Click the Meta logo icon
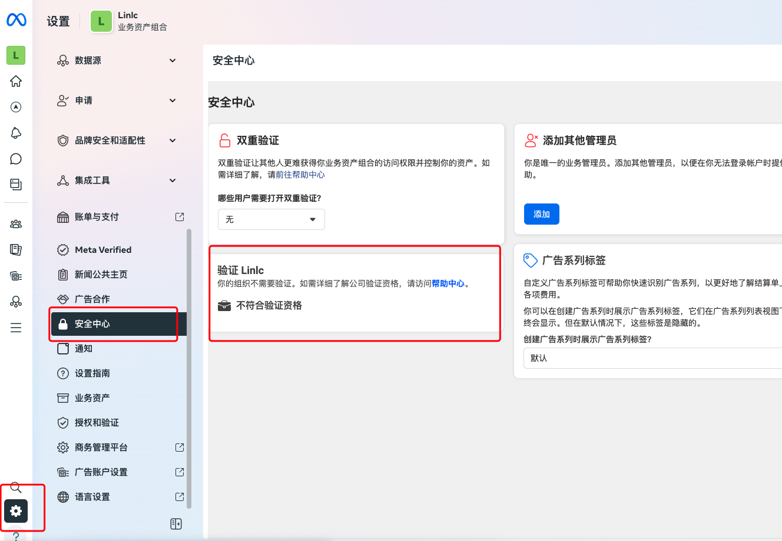The height and width of the screenshot is (541, 782). [16, 21]
